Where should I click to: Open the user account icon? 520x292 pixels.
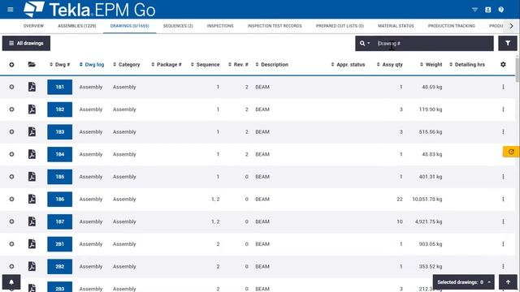pos(487,10)
